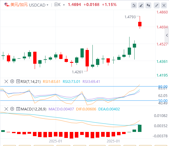Click the 1.4860 price axis label
The width and height of the screenshot is (169, 146).
click(162, 12)
